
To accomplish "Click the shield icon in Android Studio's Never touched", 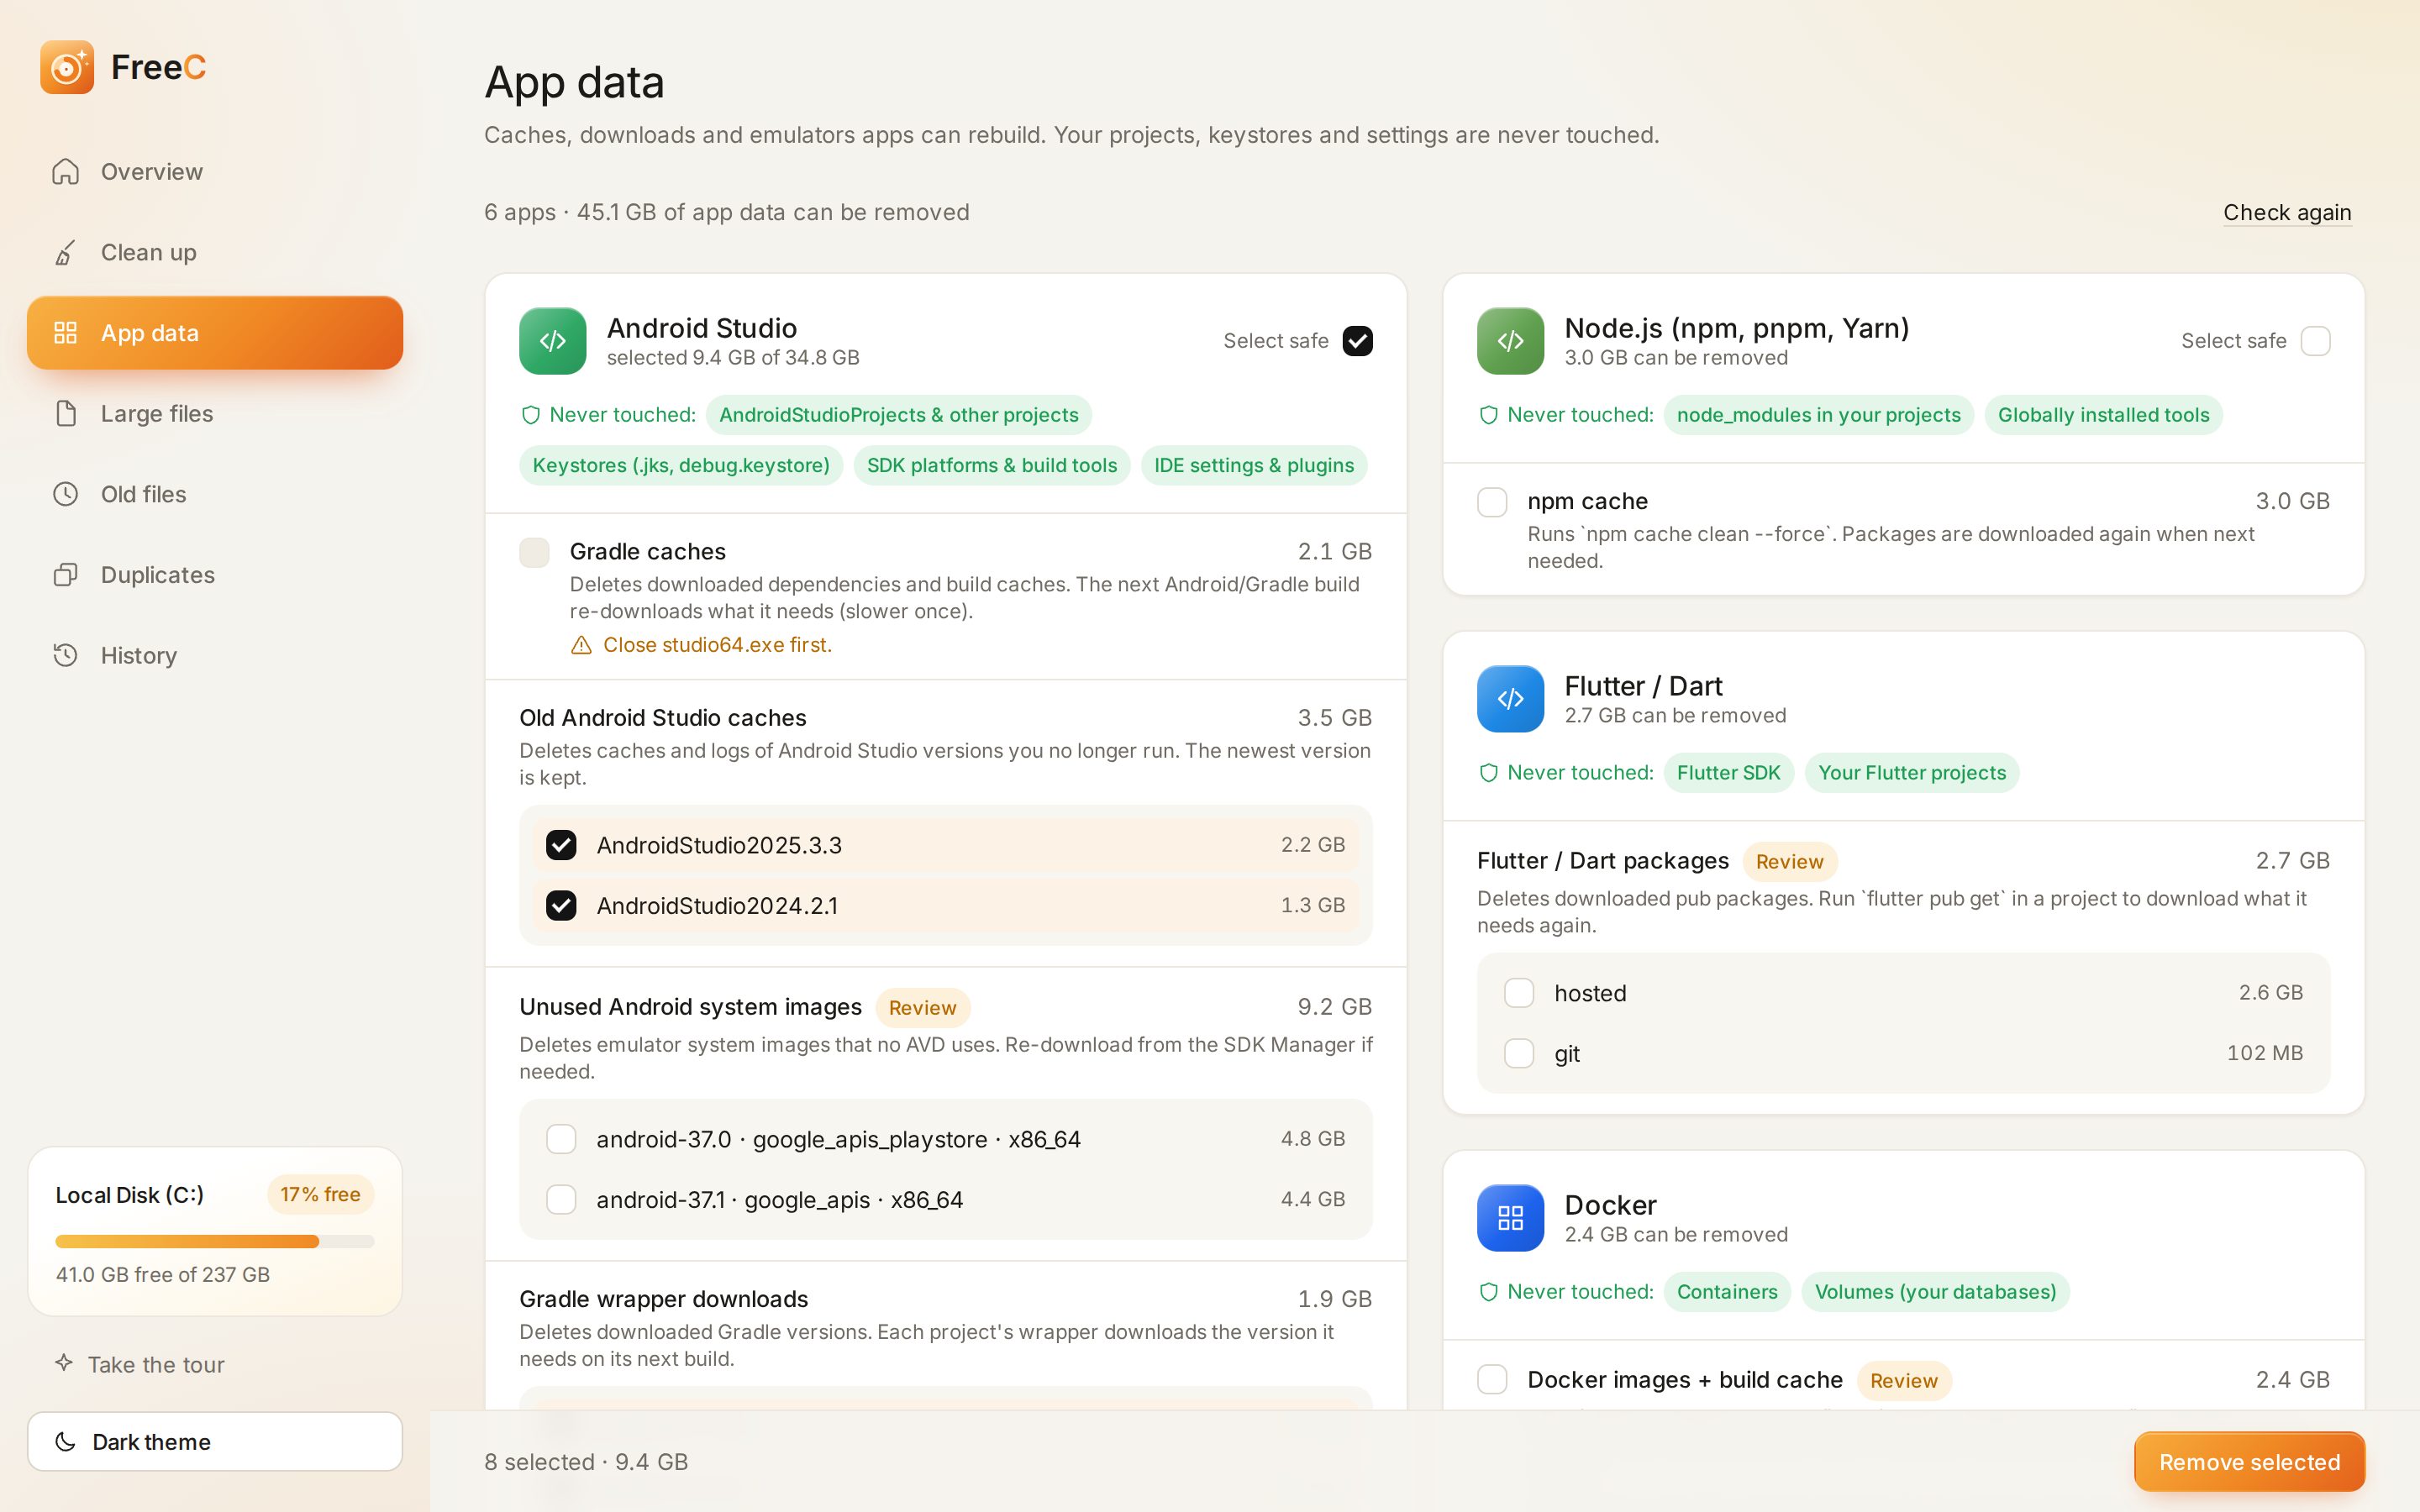I will pyautogui.click(x=531, y=415).
